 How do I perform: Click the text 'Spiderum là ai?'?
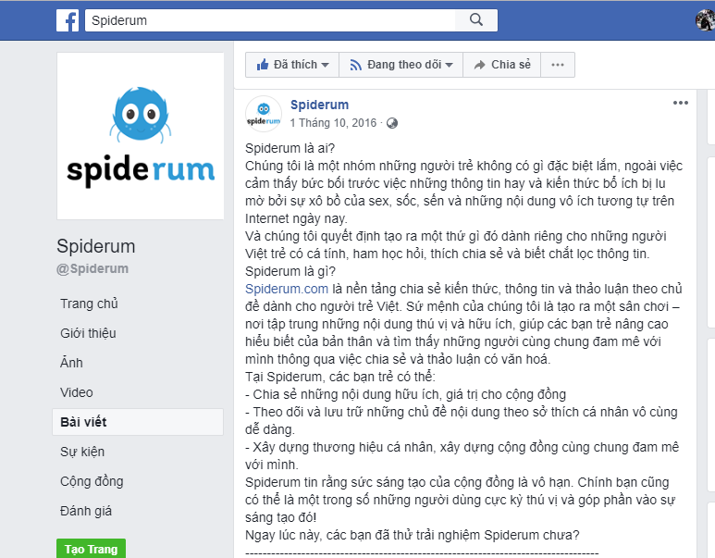(x=290, y=149)
